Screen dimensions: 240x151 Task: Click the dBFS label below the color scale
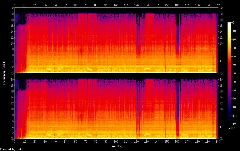[232, 129]
